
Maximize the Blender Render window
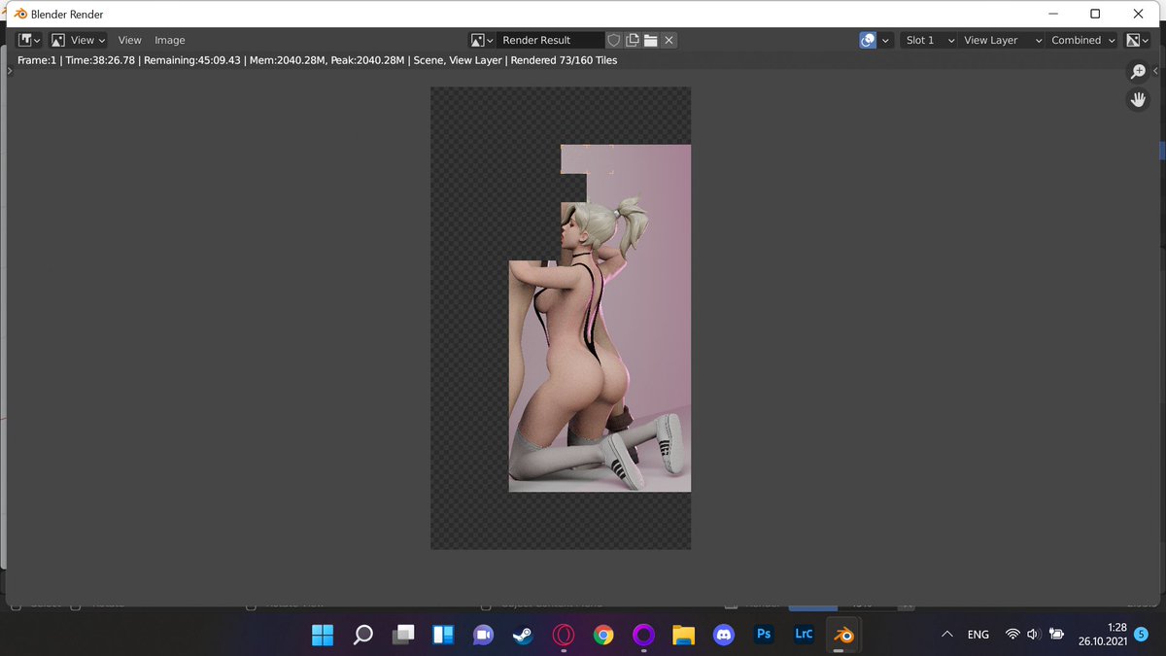[x=1095, y=14]
